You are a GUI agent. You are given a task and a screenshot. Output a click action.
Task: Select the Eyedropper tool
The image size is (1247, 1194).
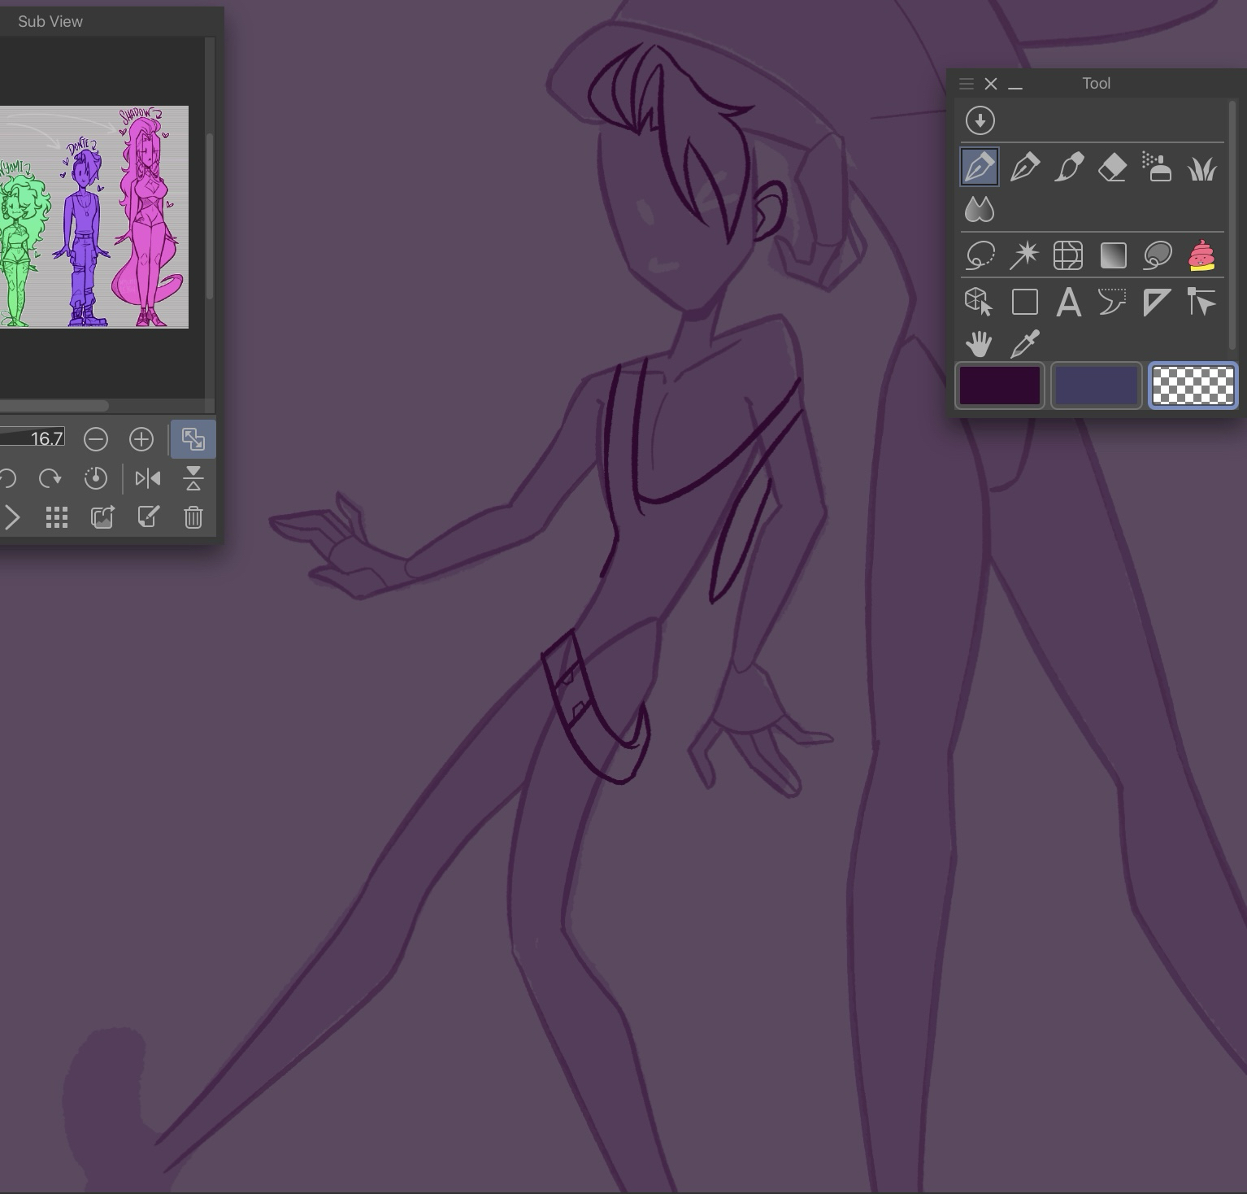(1024, 344)
